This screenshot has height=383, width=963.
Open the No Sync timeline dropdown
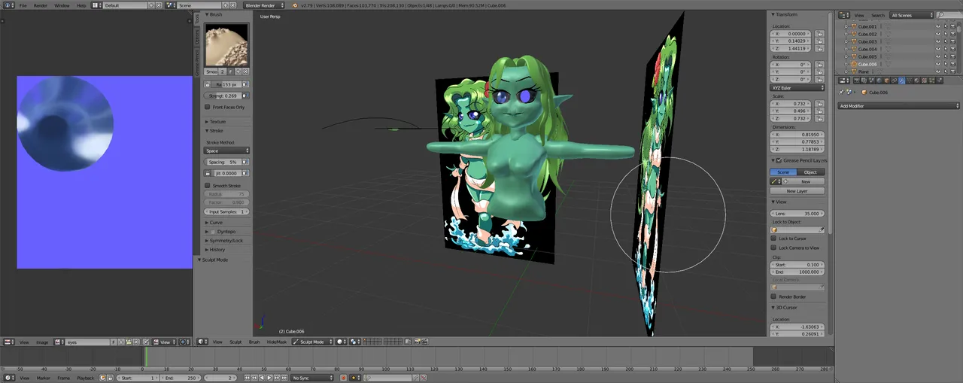[311, 378]
